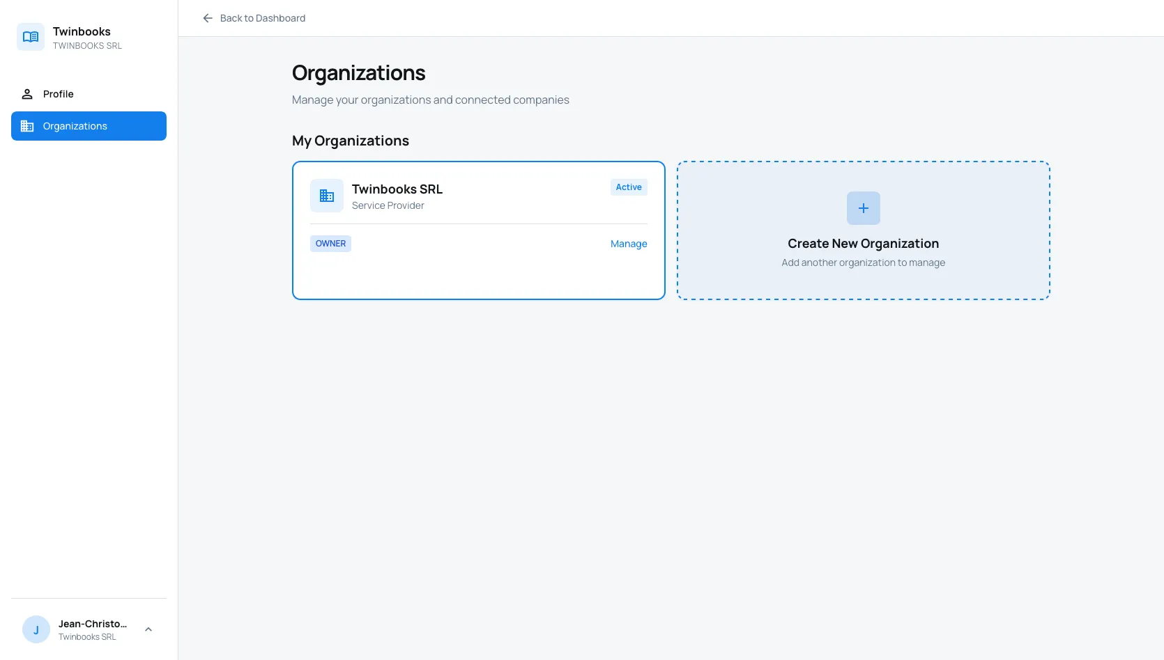Click the Active status badge
1164x660 pixels.
coord(629,187)
